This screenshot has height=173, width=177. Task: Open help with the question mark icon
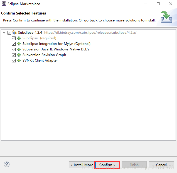pos(7,164)
